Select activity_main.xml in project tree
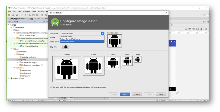This screenshot has width=220, height=112. pyautogui.click(x=29, y=57)
